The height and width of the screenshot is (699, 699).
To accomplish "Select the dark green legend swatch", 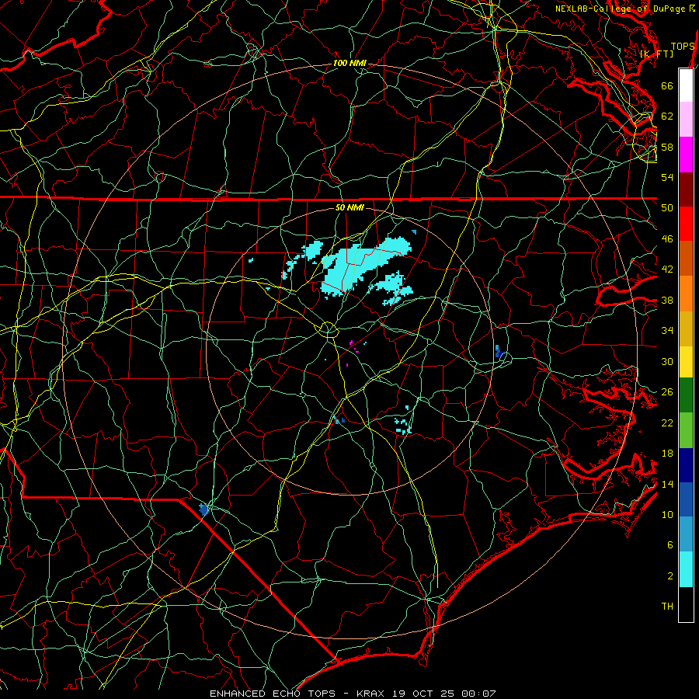I will pyautogui.click(x=686, y=395).
